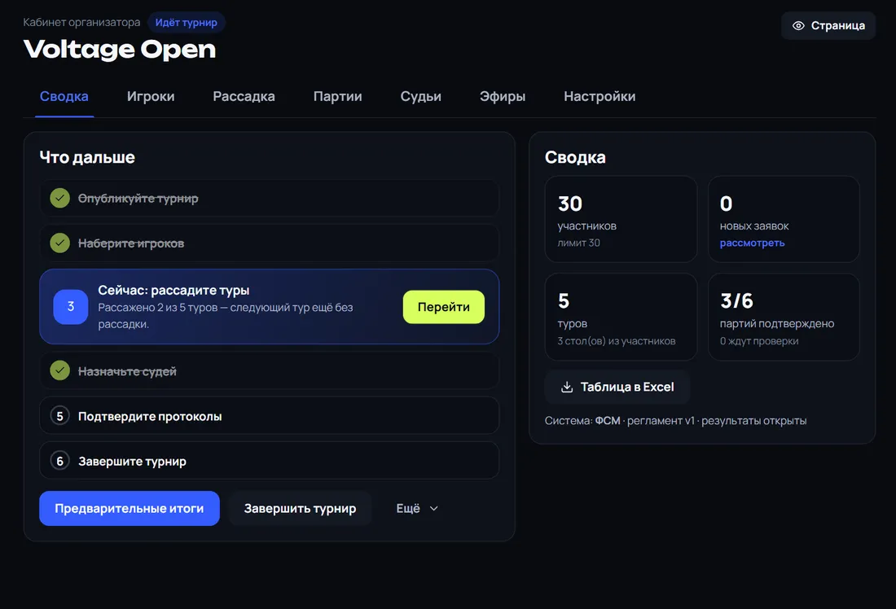The width and height of the screenshot is (896, 609).
Task: Click the blue step 3 badge
Action: (x=71, y=307)
